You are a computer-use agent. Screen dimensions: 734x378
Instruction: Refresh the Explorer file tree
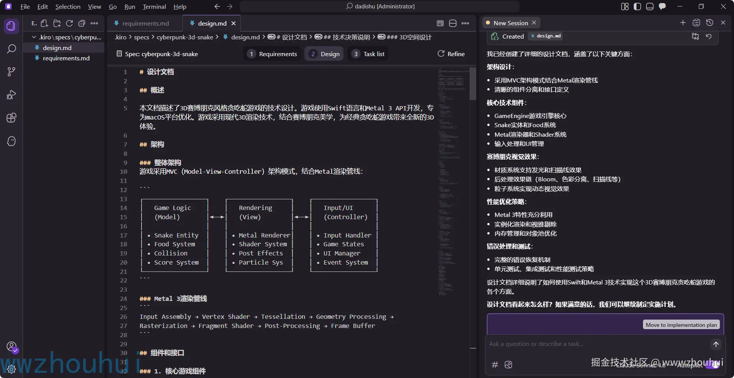(x=69, y=23)
